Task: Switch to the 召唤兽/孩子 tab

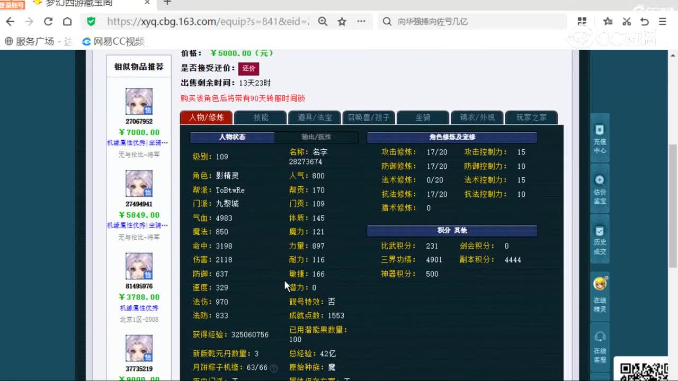Action: (x=369, y=117)
